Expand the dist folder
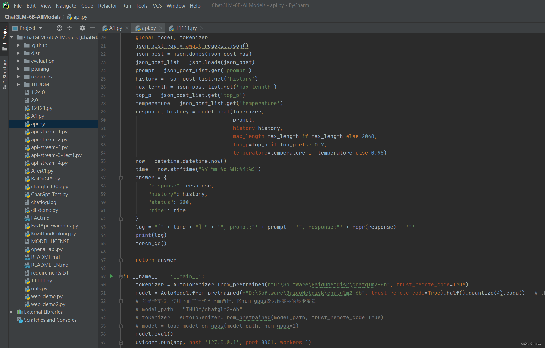Image resolution: width=545 pixels, height=348 pixels. point(18,53)
